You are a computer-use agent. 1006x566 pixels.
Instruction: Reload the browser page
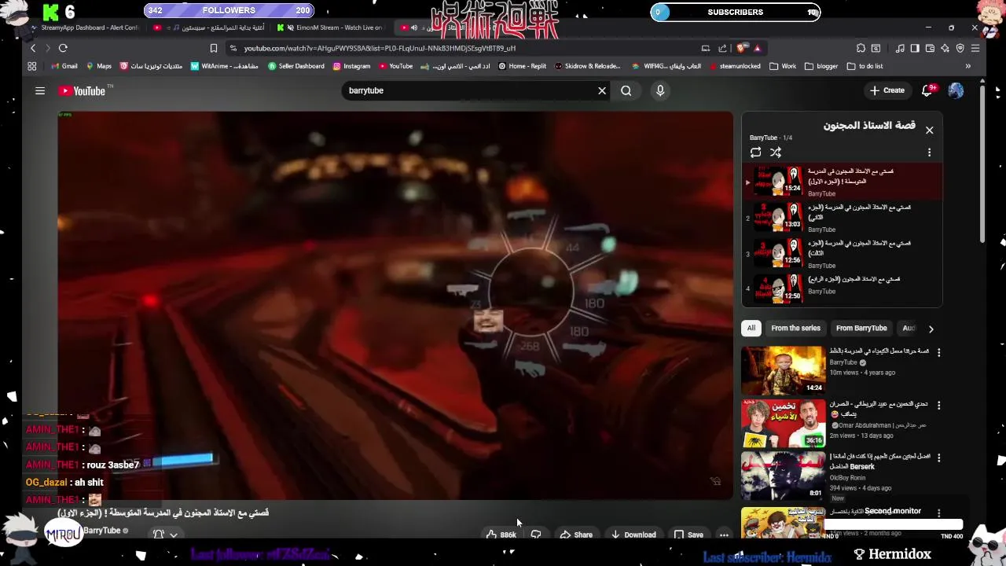point(63,48)
